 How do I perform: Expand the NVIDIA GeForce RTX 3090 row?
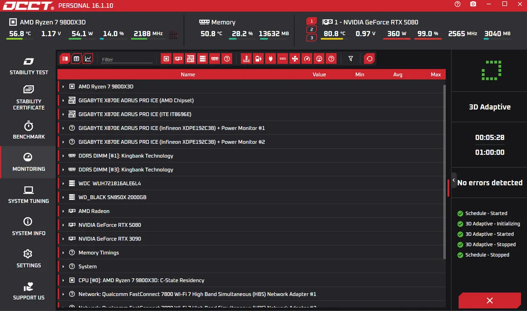(63, 239)
